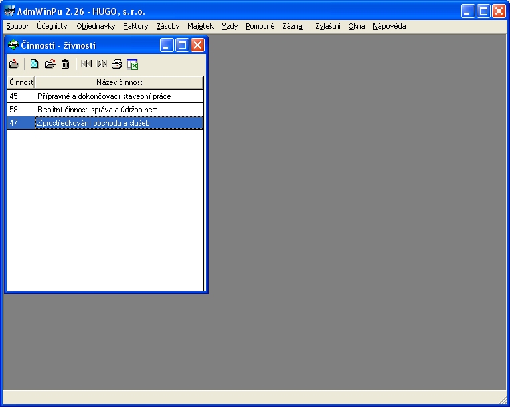Screen dimensions: 510x407
Task: Click the resize grip in status bar corner
Action: point(503,400)
